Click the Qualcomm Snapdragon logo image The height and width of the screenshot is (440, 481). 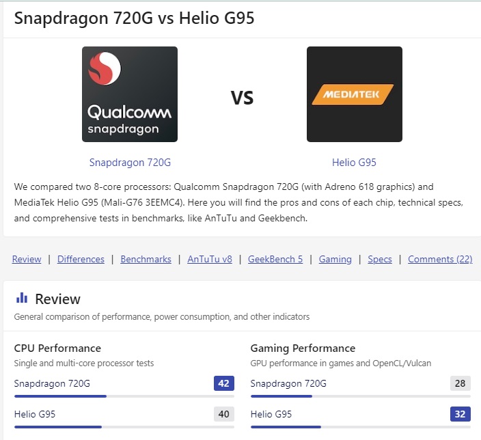coord(130,94)
